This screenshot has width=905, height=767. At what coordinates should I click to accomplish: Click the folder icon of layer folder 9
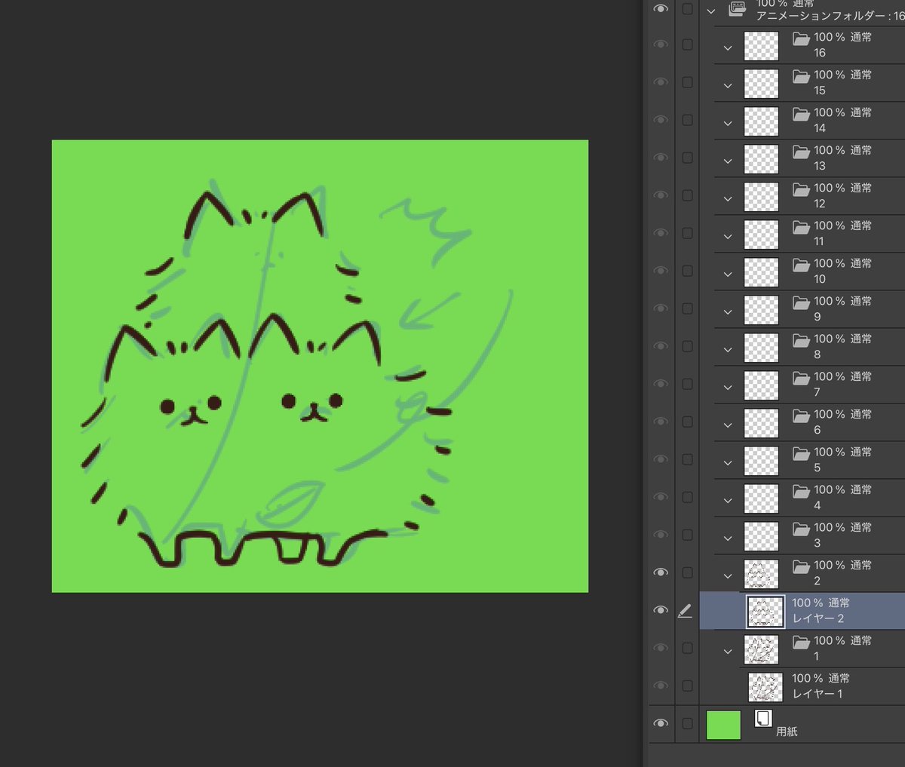(x=801, y=302)
